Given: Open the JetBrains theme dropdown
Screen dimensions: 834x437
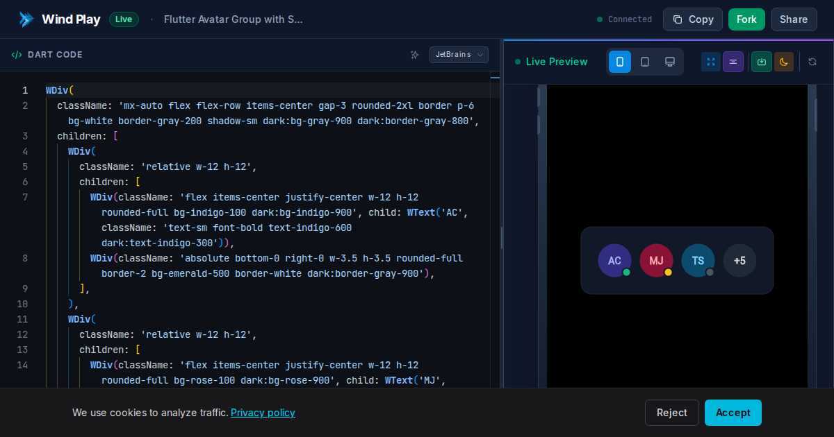Looking at the screenshot, I should tap(459, 55).
